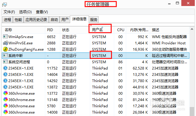Select the ZhuDongFangYu.exe process name
Image resolution: width=196 pixels, height=116 pixels.
click(26, 49)
